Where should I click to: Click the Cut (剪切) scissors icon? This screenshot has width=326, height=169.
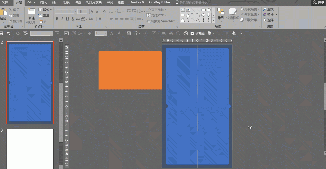(x=10, y=10)
